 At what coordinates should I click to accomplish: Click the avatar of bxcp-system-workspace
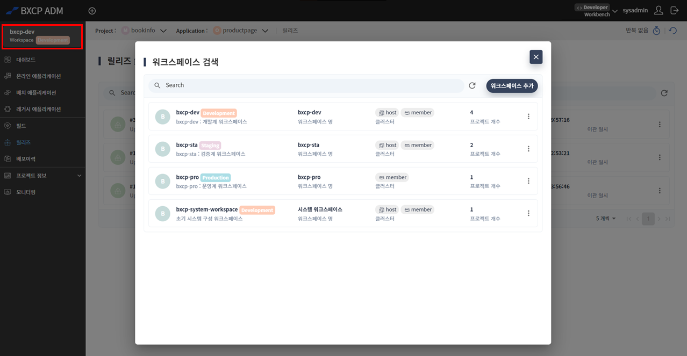(x=162, y=213)
